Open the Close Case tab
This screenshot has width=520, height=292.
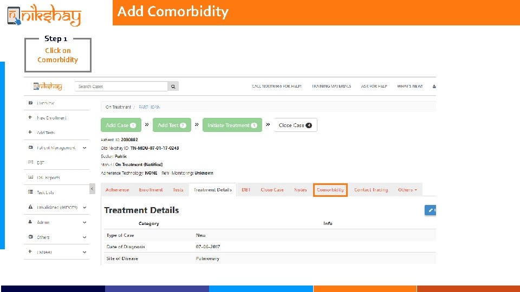point(272,190)
